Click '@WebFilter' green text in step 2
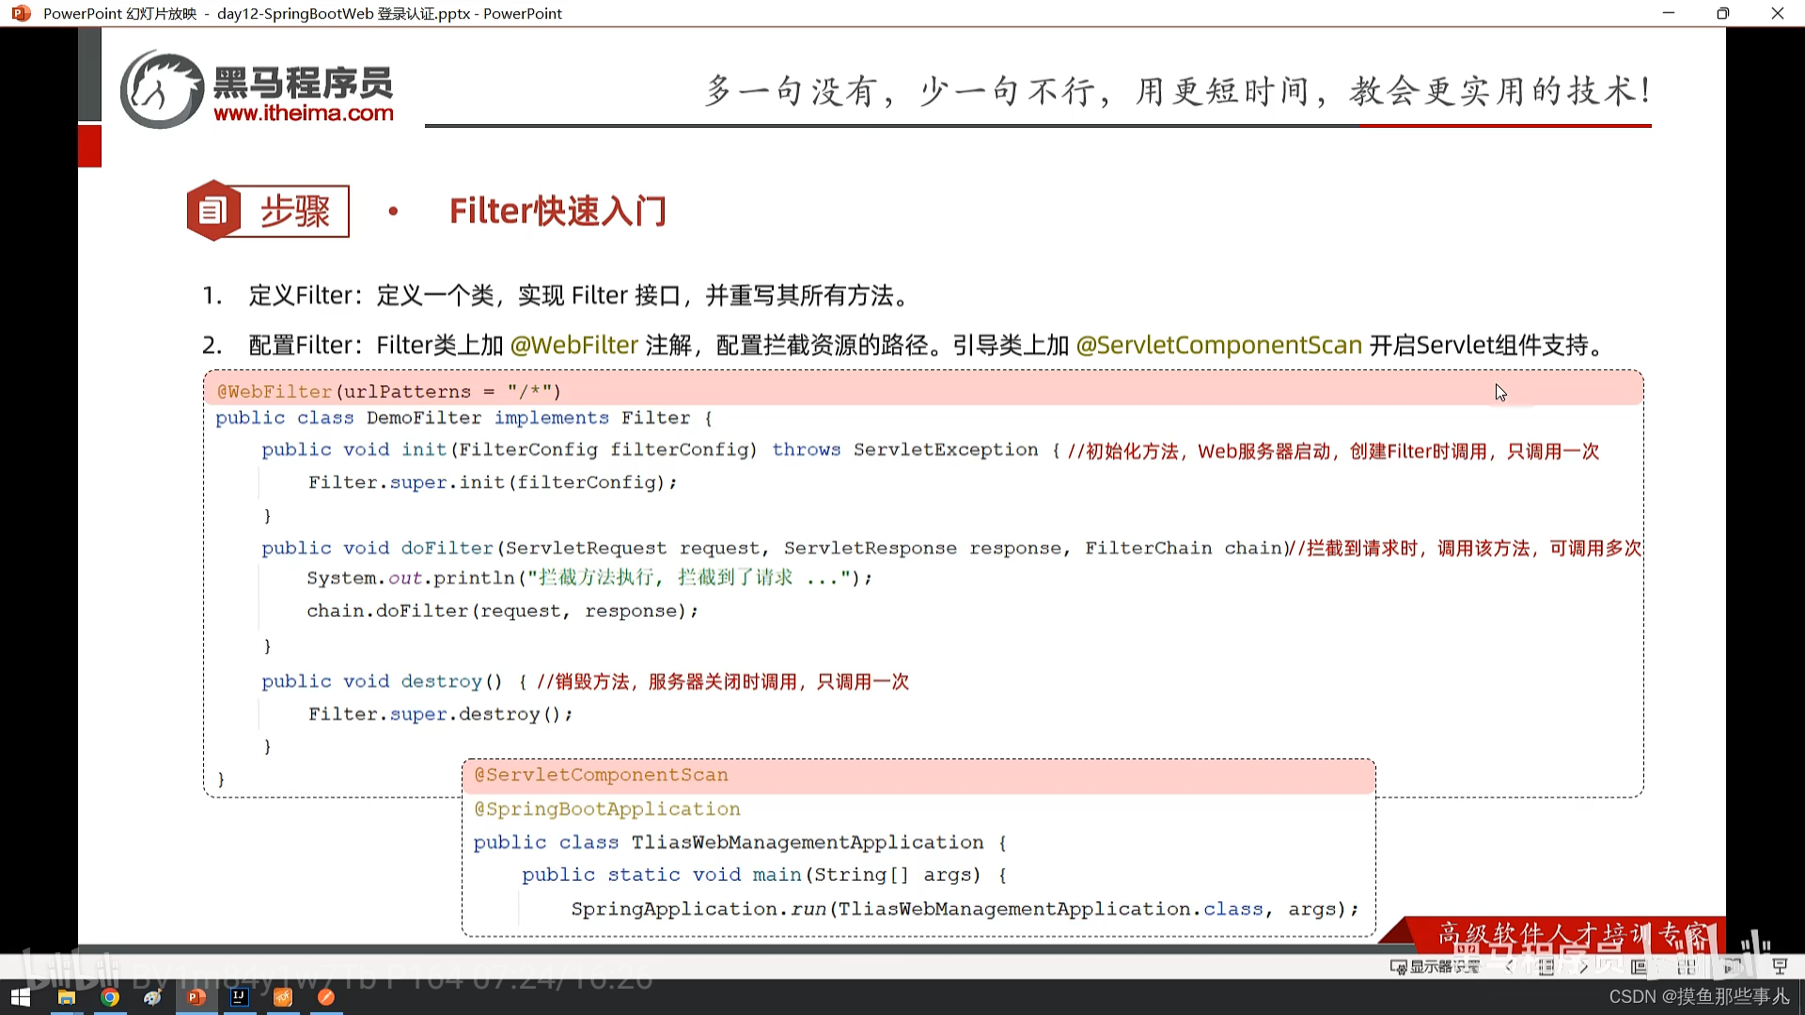The height and width of the screenshot is (1015, 1805). [574, 345]
